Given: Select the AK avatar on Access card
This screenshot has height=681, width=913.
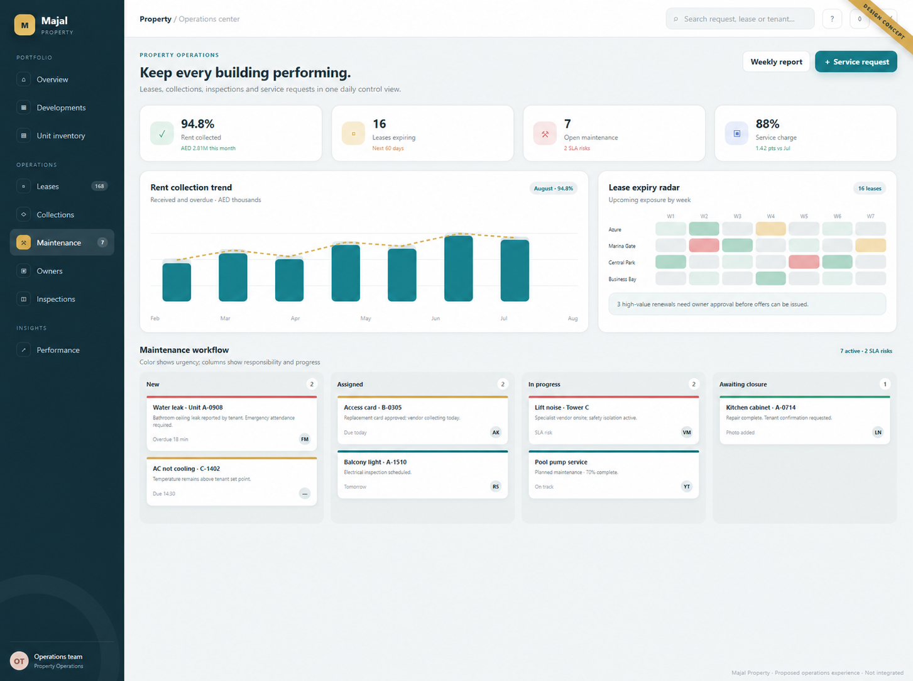Looking at the screenshot, I should [496, 433].
